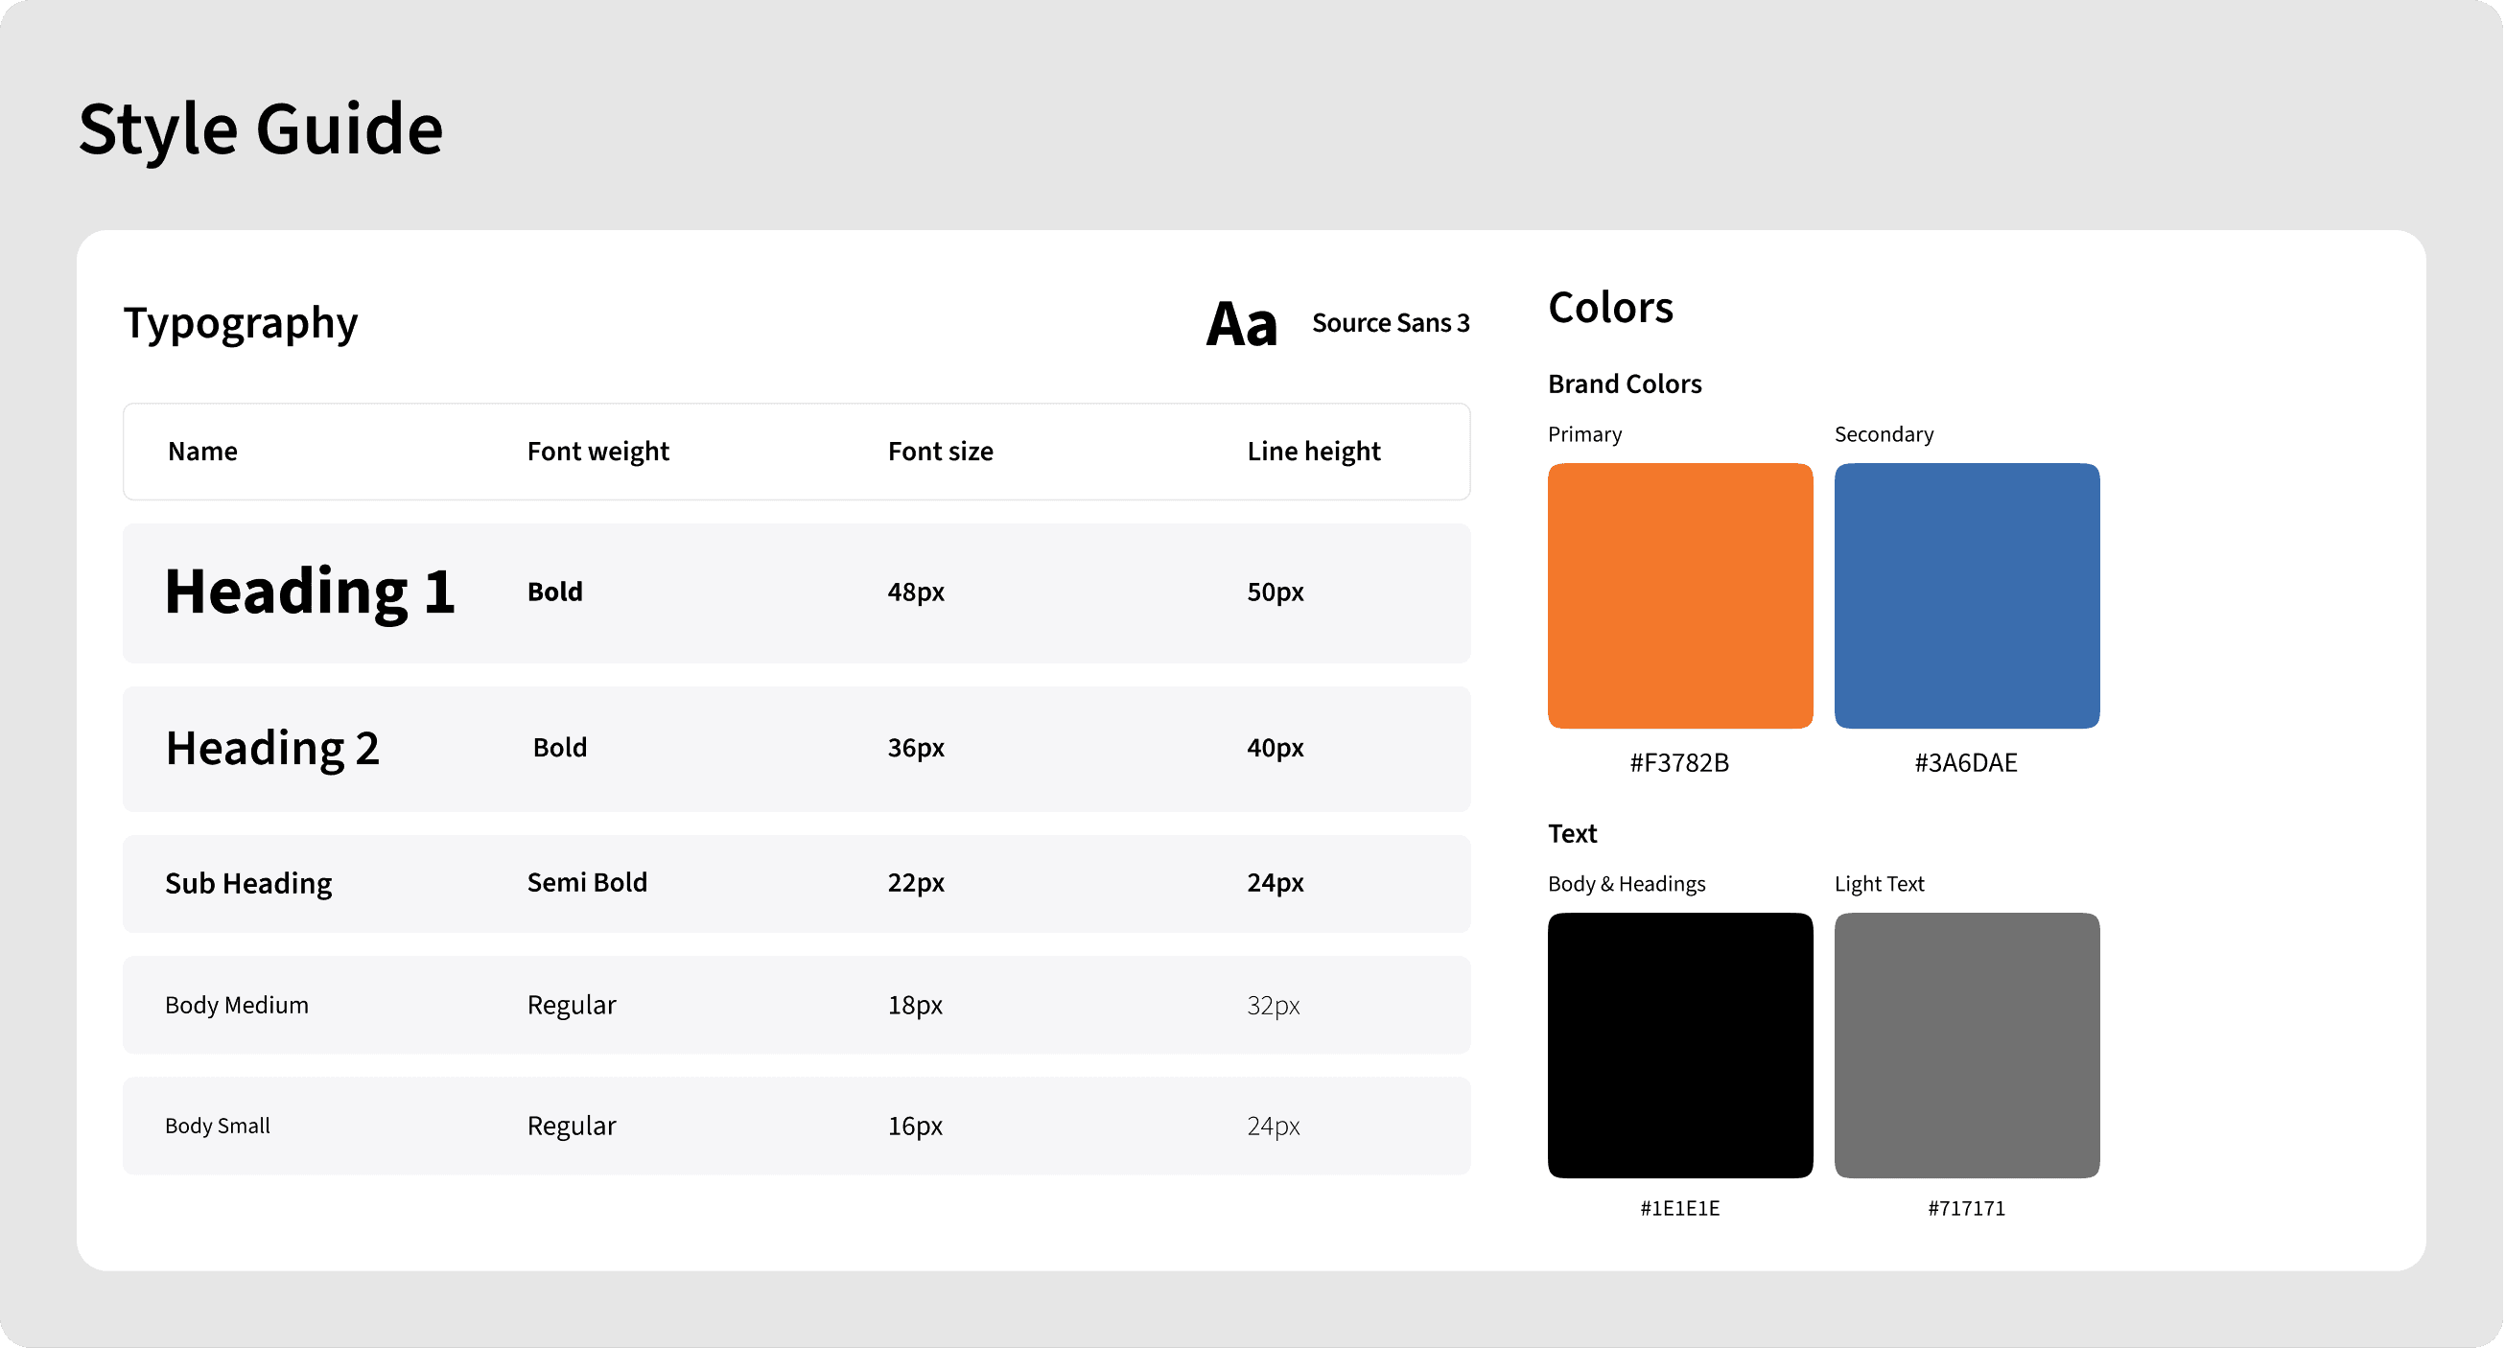Select the Heading 1 sample text
The image size is (2505, 1348).
309,592
